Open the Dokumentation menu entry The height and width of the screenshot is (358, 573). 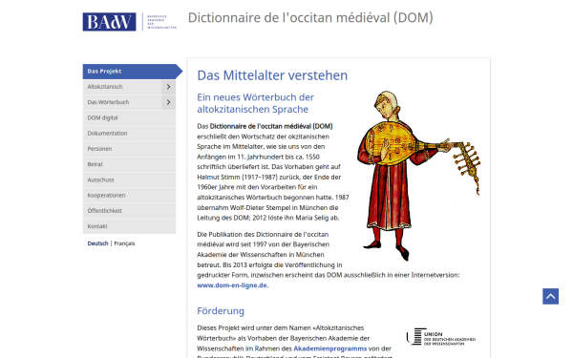pyautogui.click(x=129, y=134)
